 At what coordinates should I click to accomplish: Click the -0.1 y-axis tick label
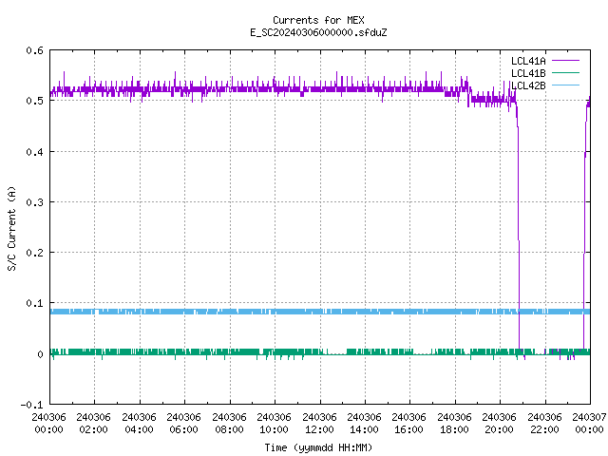point(31,405)
